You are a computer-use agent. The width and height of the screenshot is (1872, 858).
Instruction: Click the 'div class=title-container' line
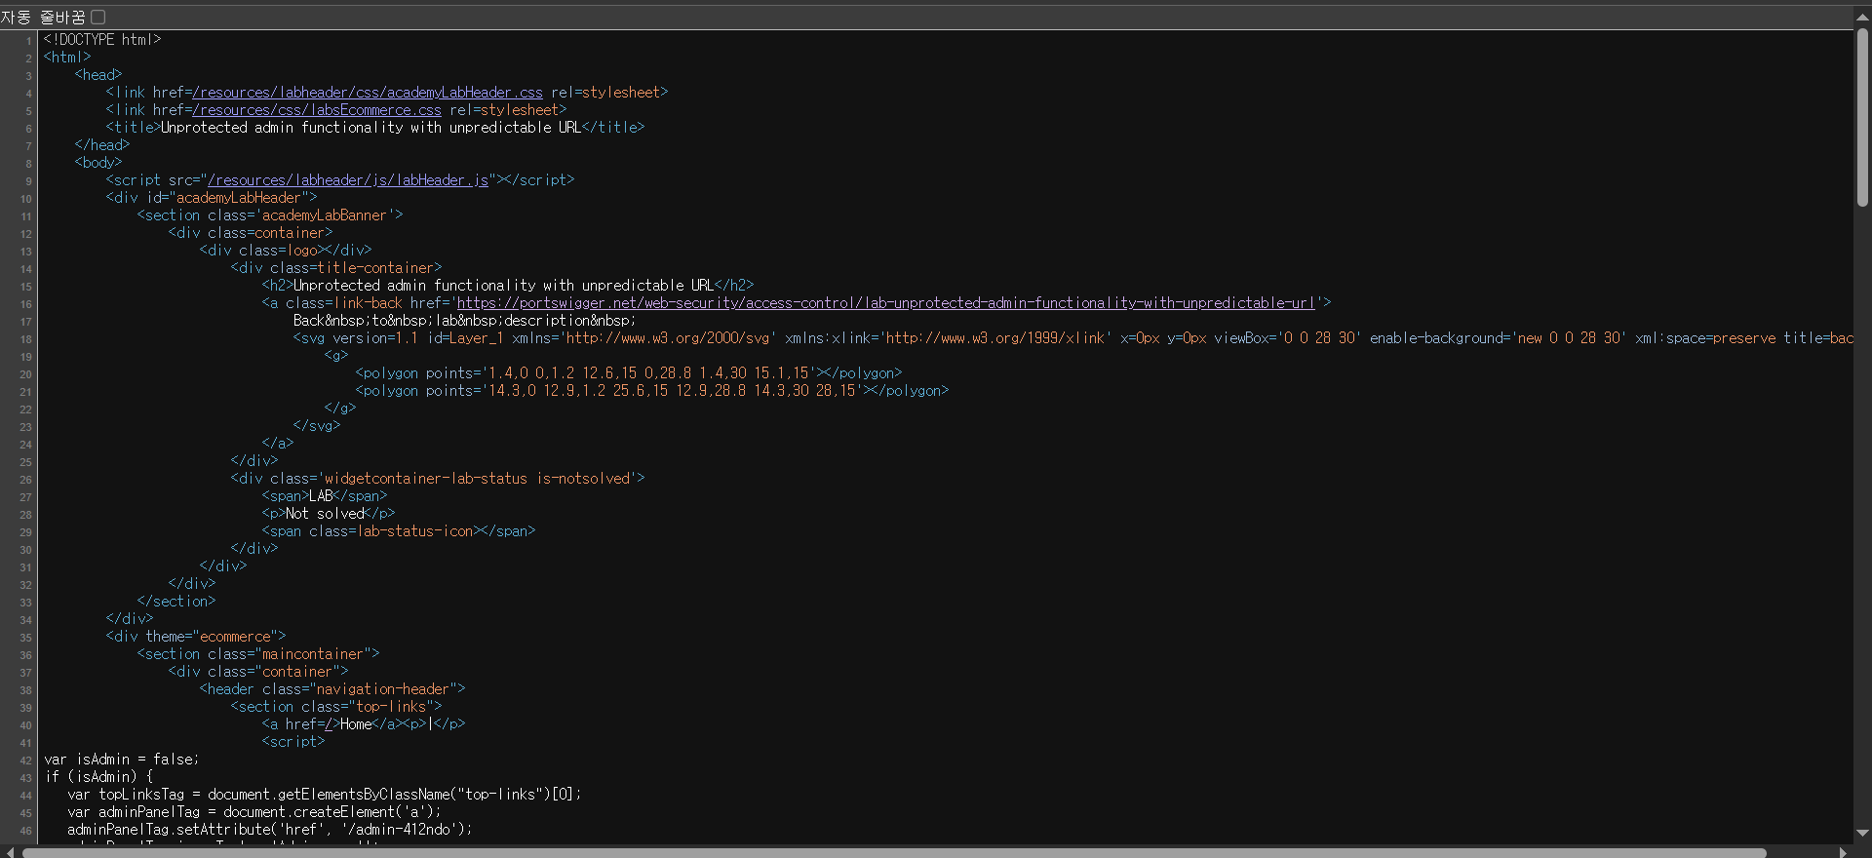(x=336, y=268)
